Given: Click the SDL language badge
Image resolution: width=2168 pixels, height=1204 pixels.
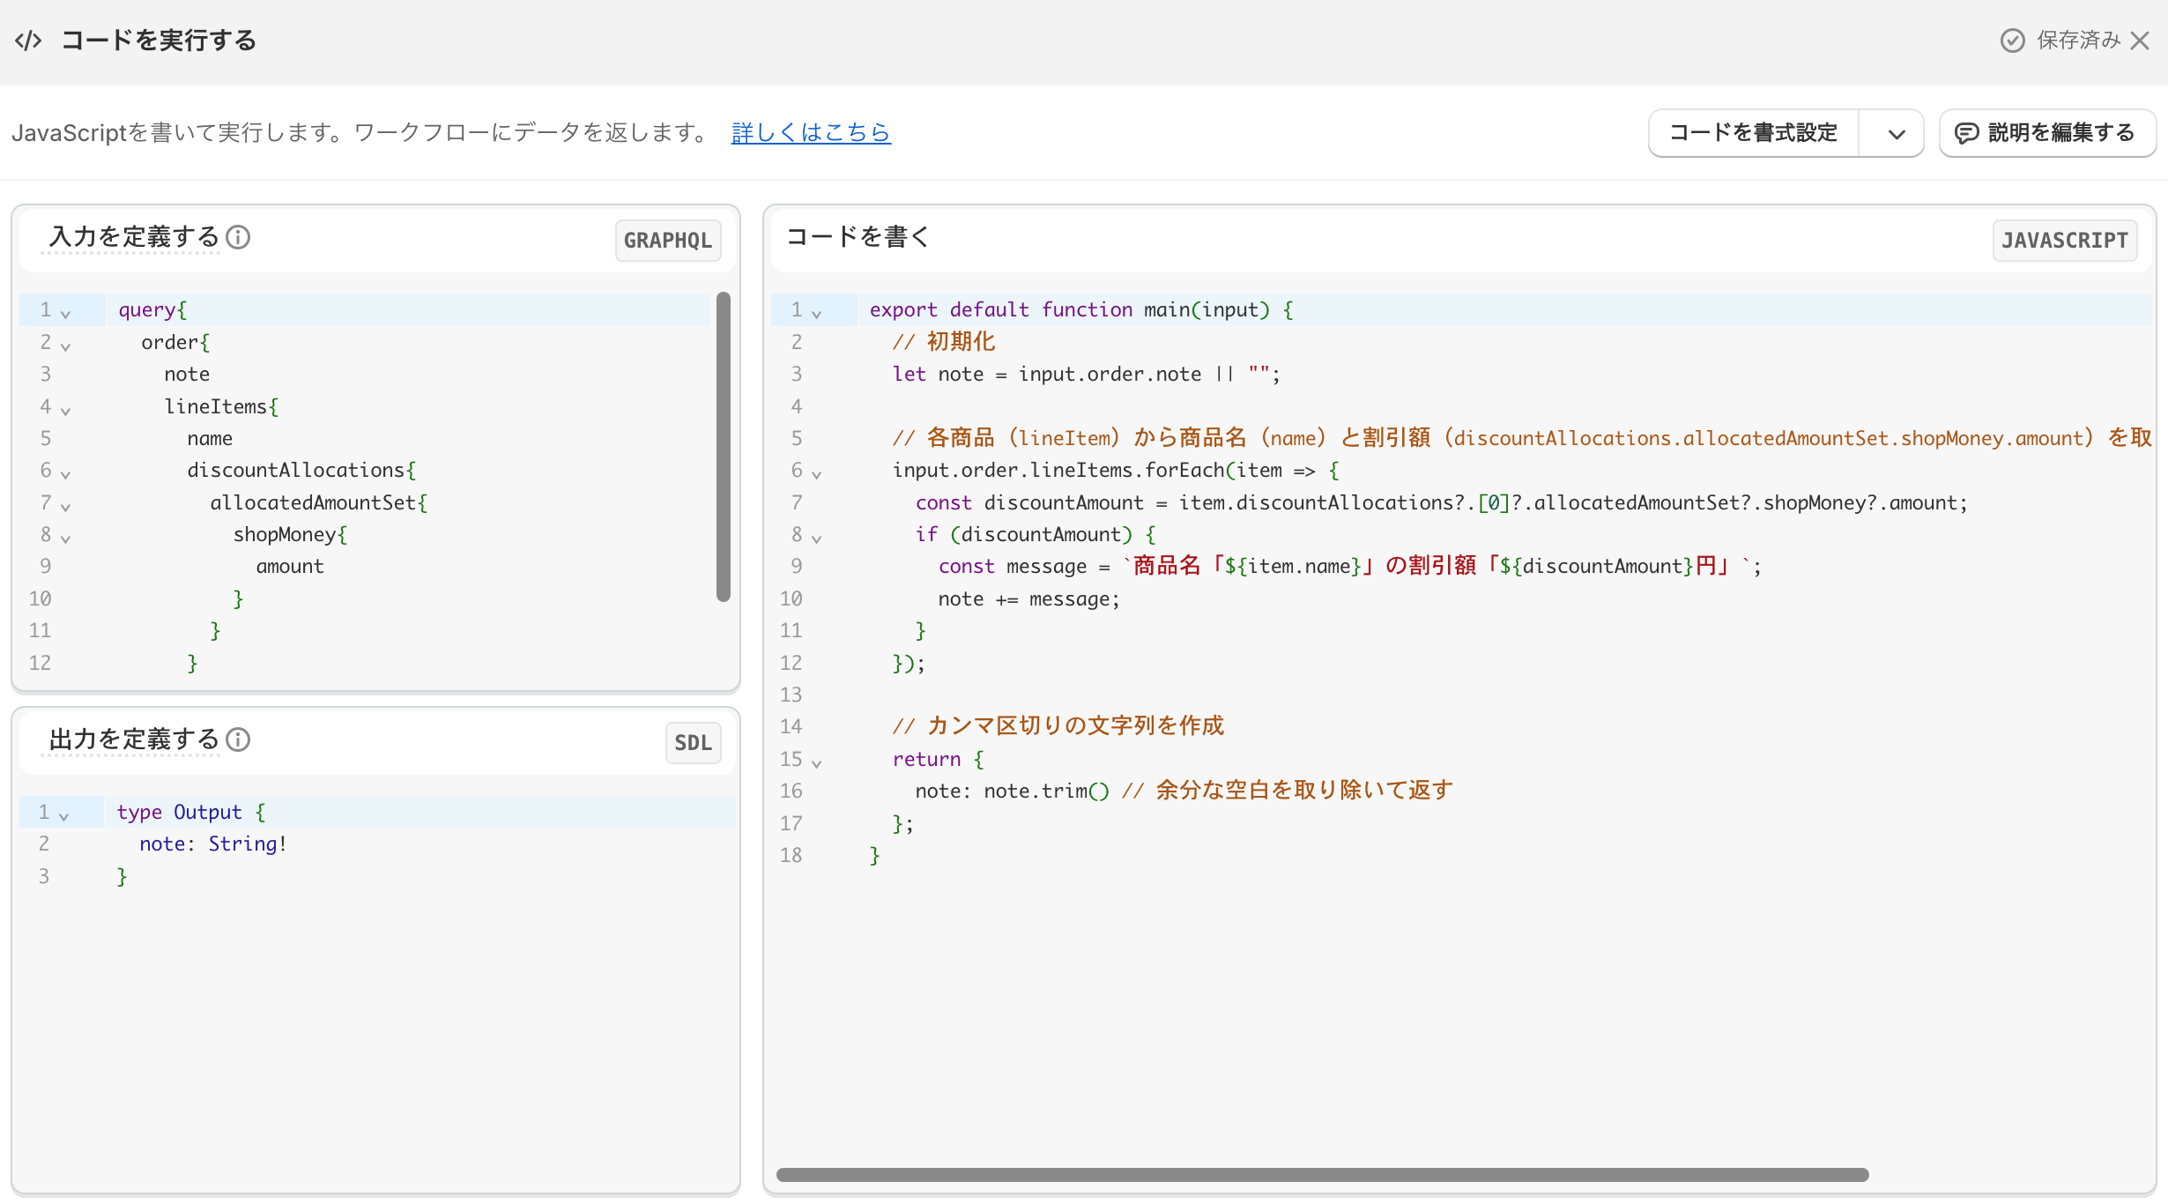Looking at the screenshot, I should tap(693, 743).
